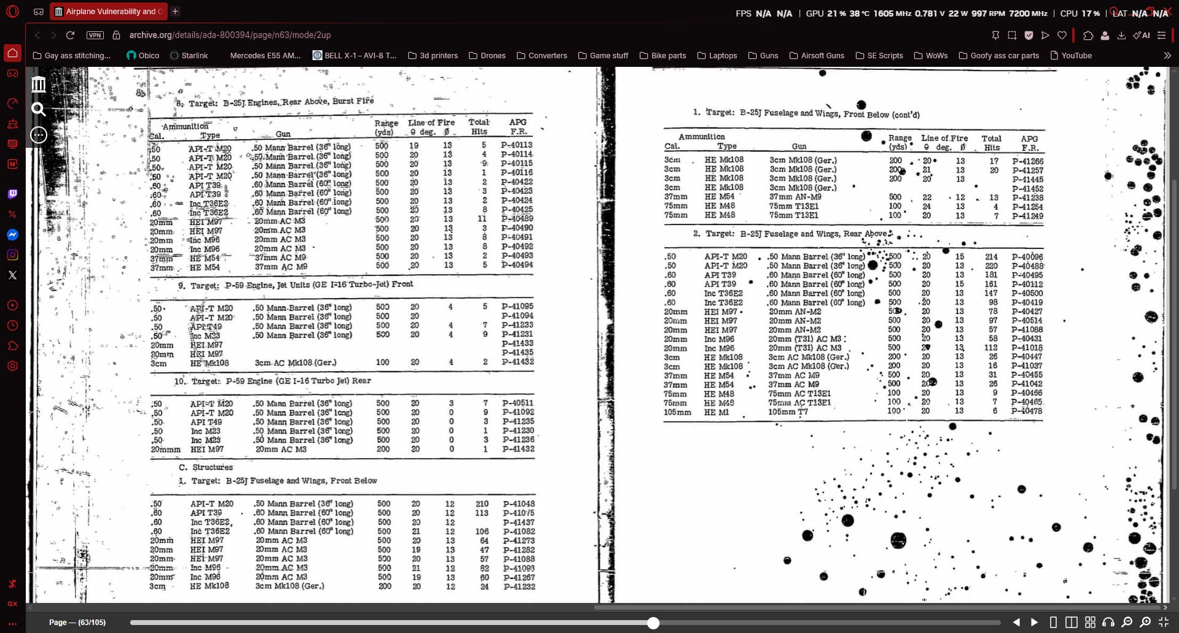Image resolution: width=1179 pixels, height=633 pixels.
Task: Open the 3d printers bookmark folder
Action: pyautogui.click(x=433, y=55)
